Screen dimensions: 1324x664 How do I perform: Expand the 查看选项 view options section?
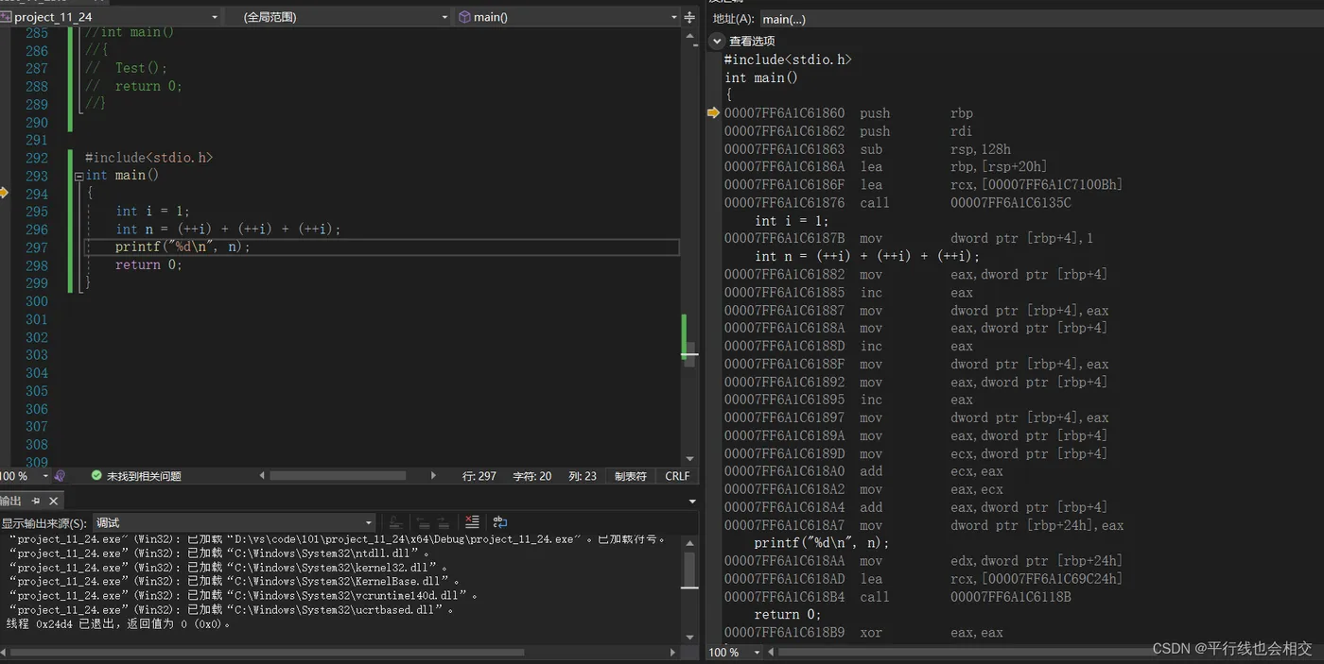coord(717,41)
